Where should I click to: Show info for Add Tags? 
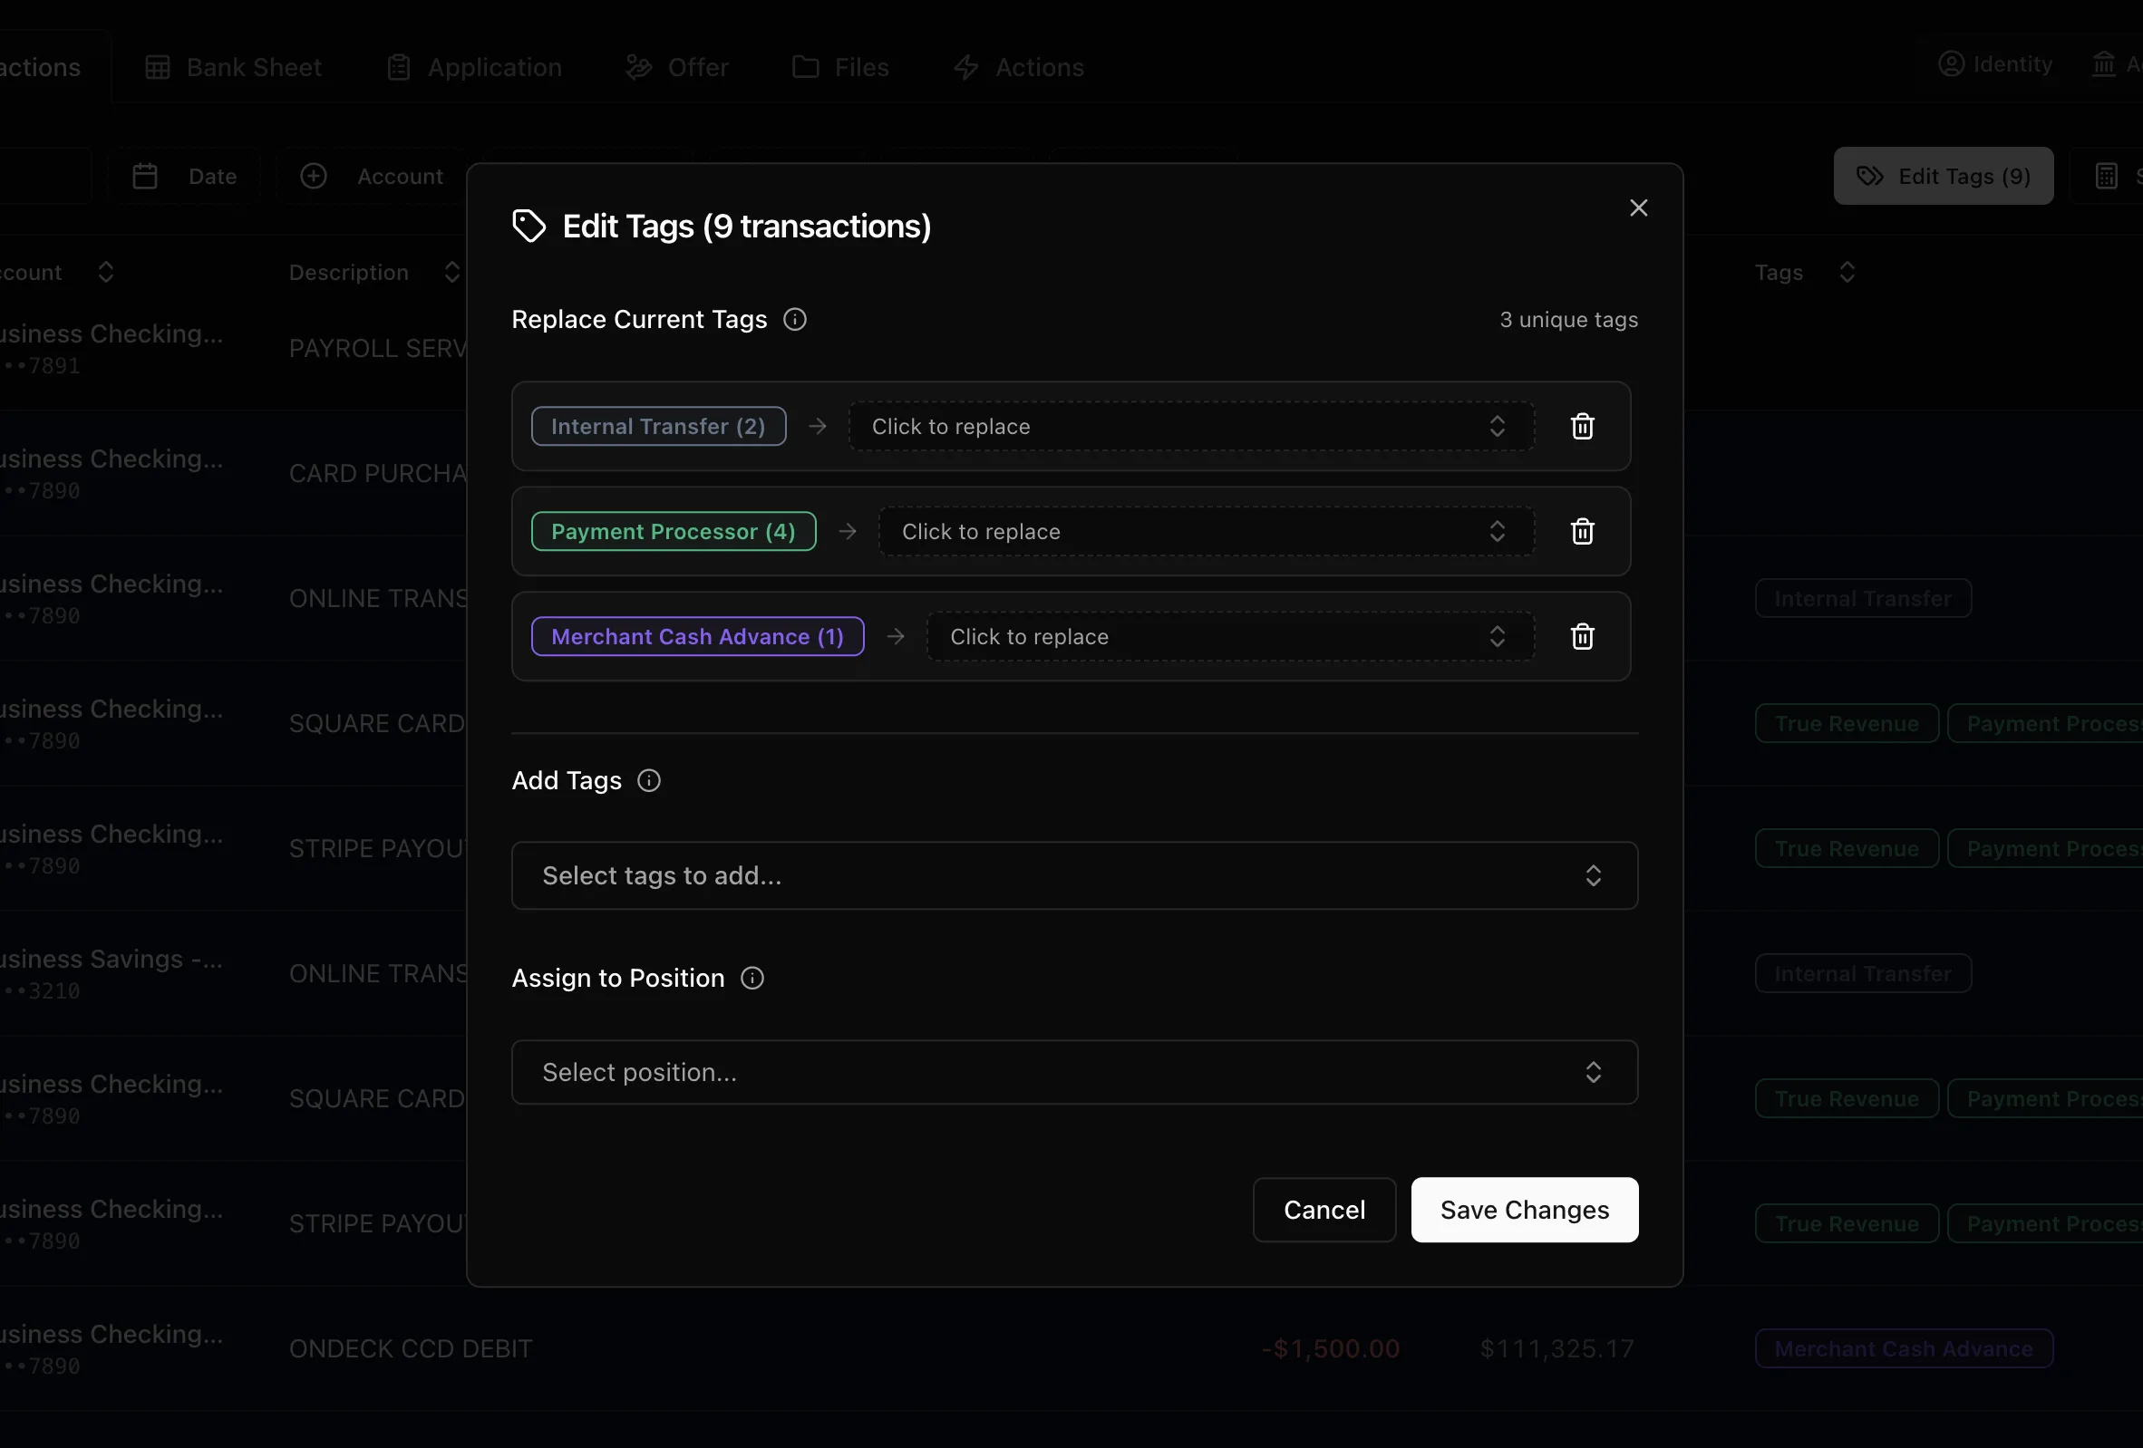coord(649,781)
